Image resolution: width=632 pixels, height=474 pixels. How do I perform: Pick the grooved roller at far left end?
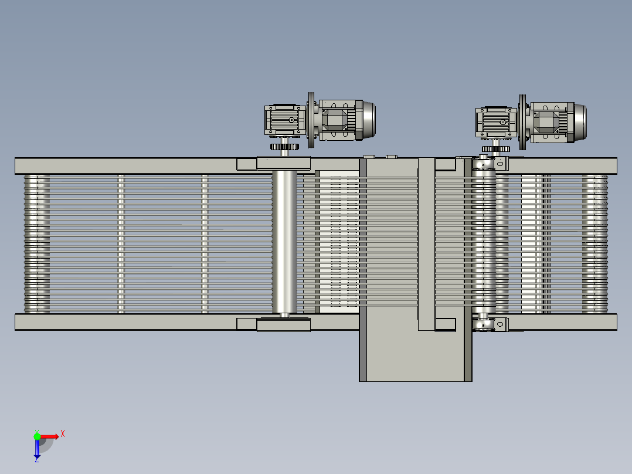pyautogui.click(x=37, y=243)
